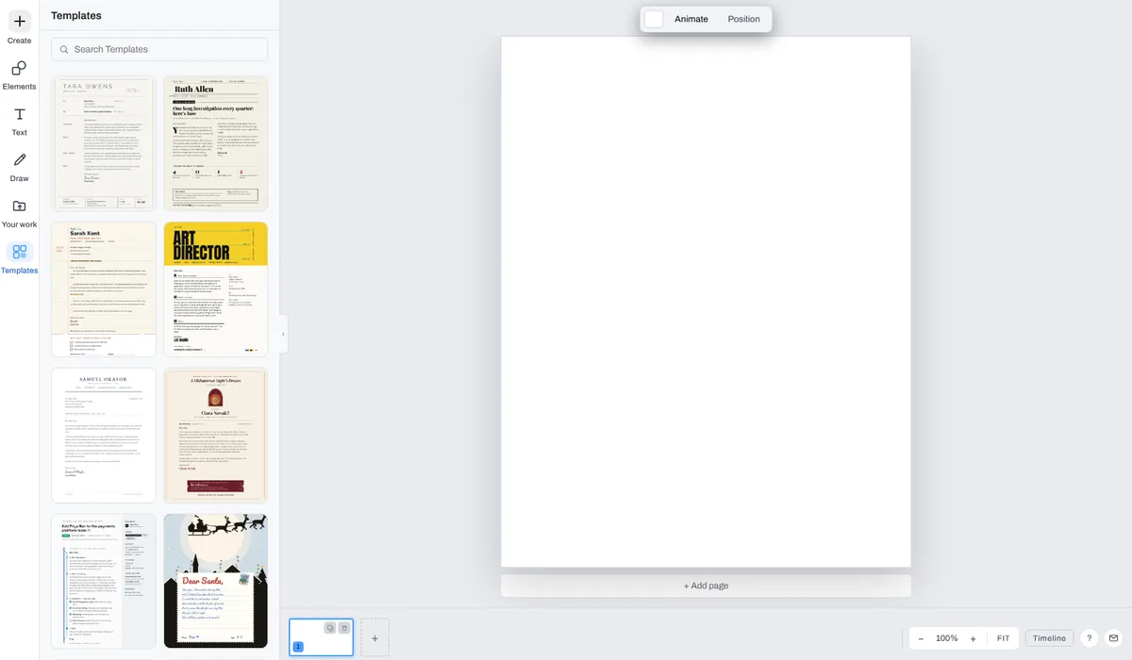Open the mail feedback icon

(1113, 638)
